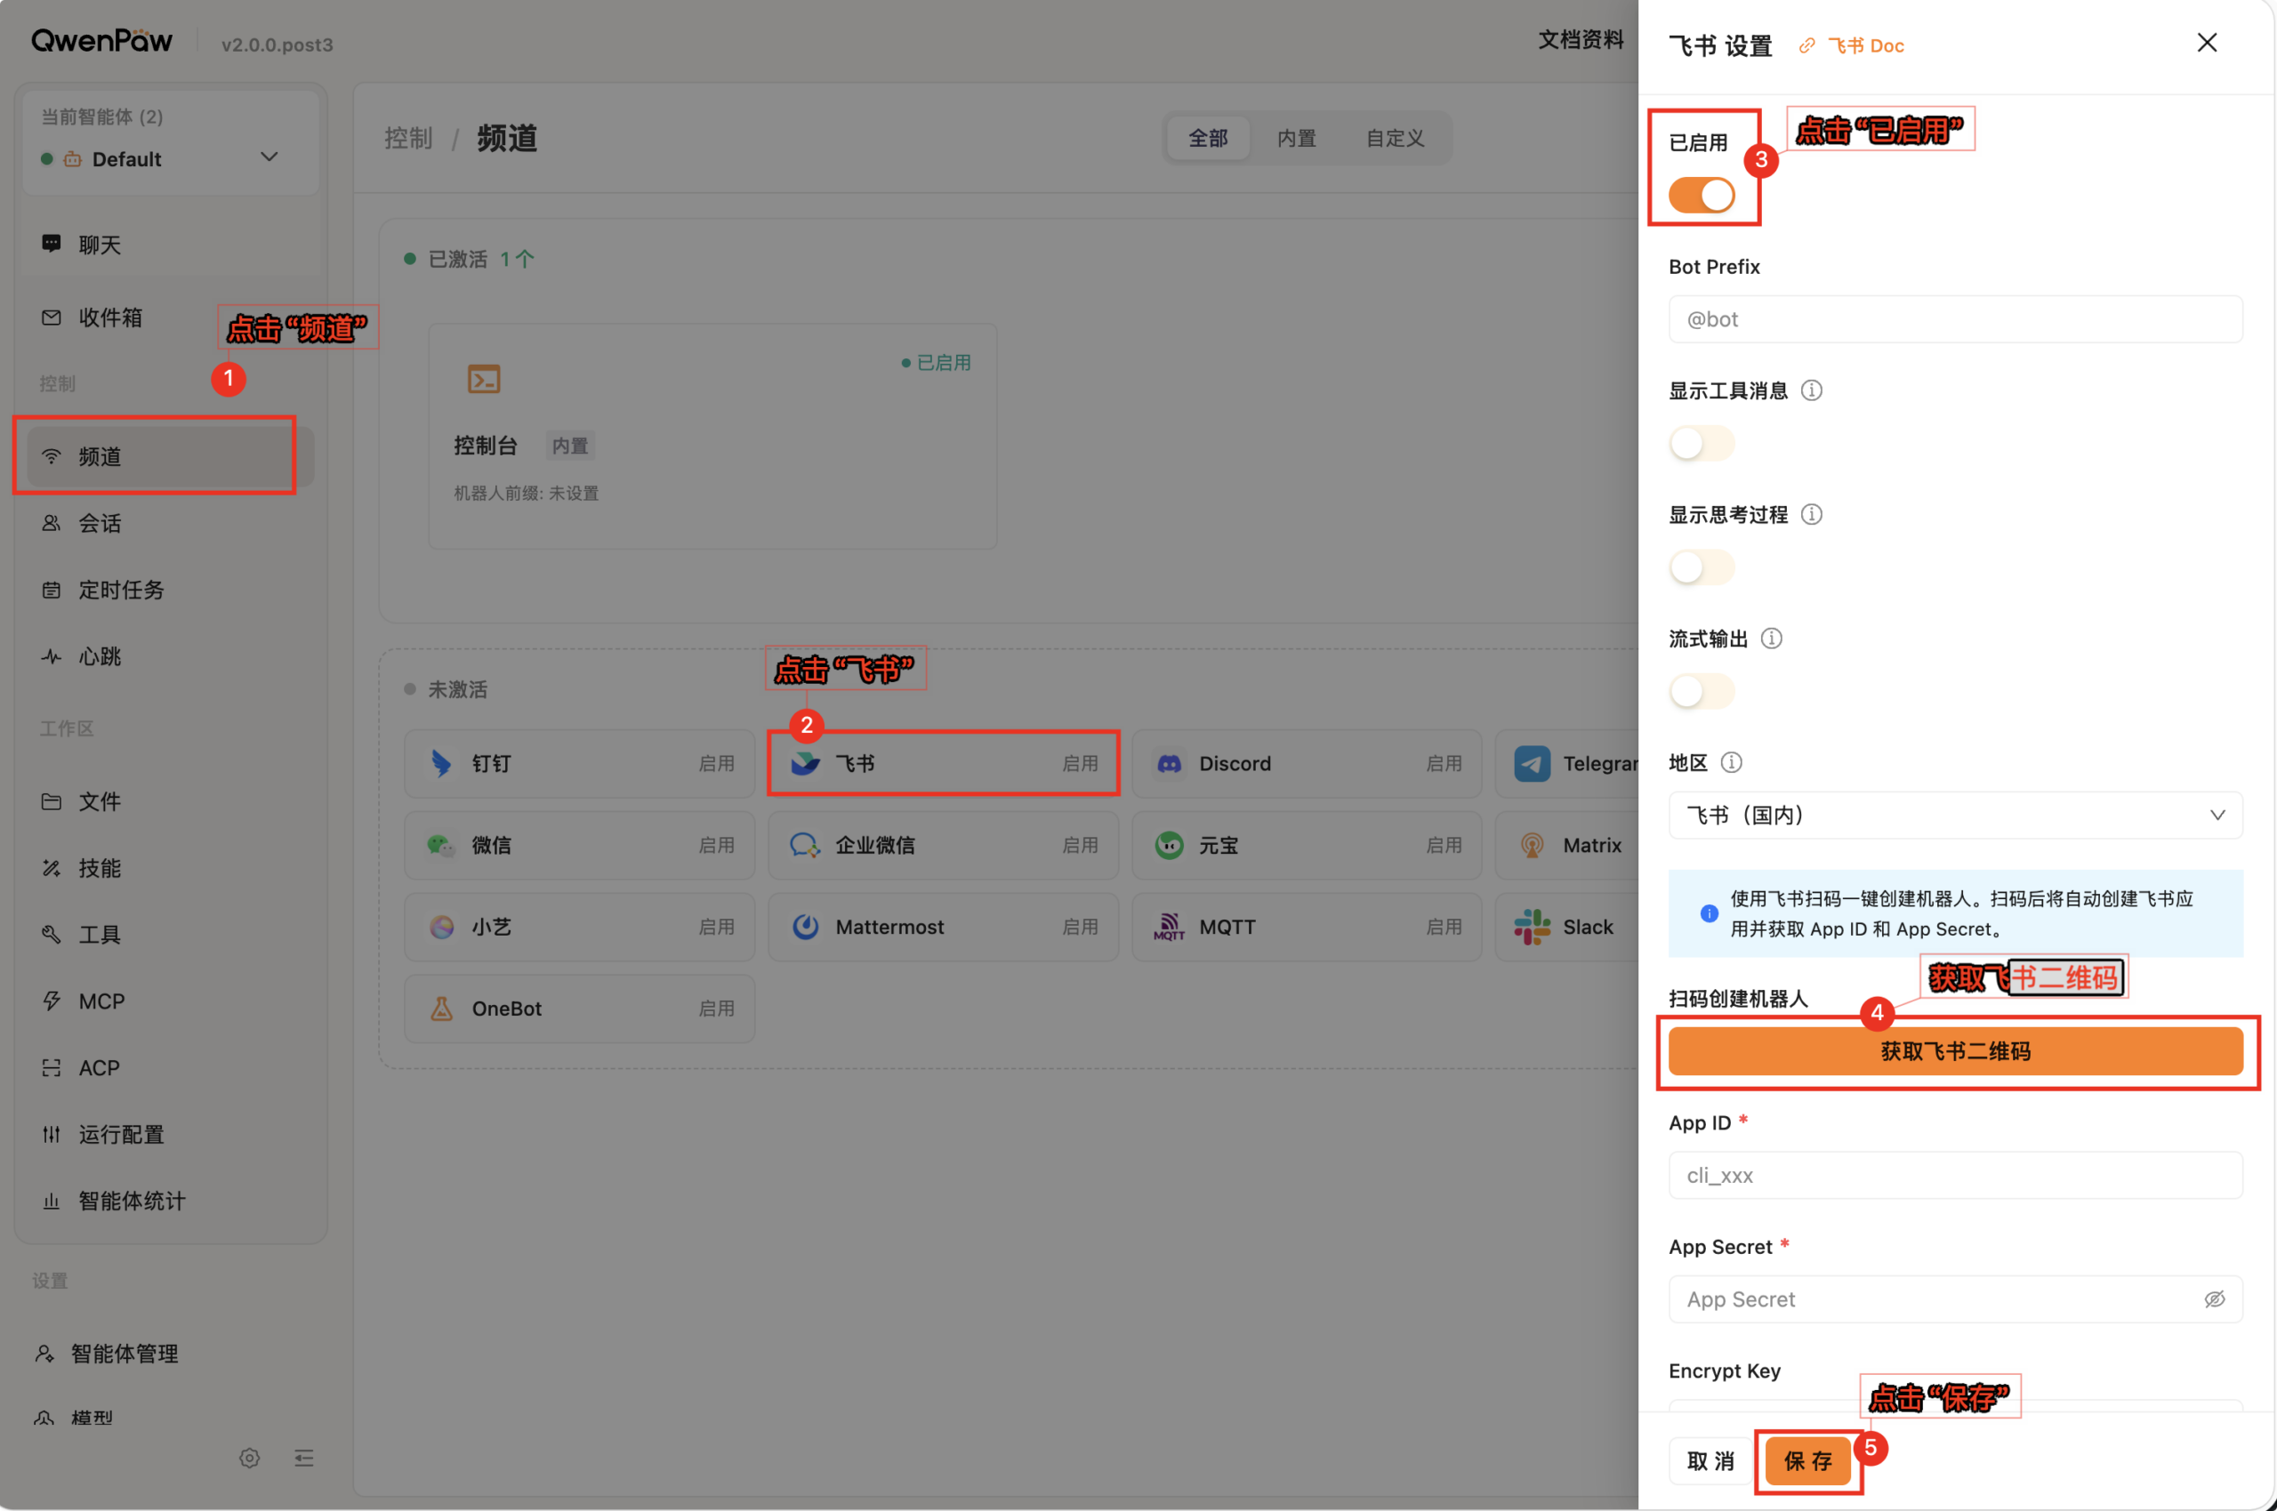The width and height of the screenshot is (2277, 1511).
Task: Toggle the 已启用 switch off
Action: [1702, 196]
